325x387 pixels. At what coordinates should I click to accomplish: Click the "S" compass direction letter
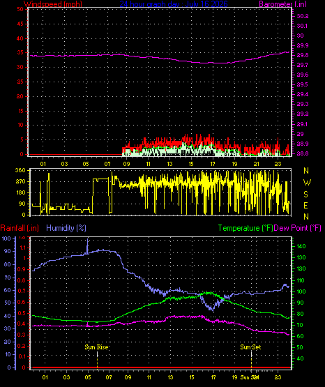click(305, 195)
